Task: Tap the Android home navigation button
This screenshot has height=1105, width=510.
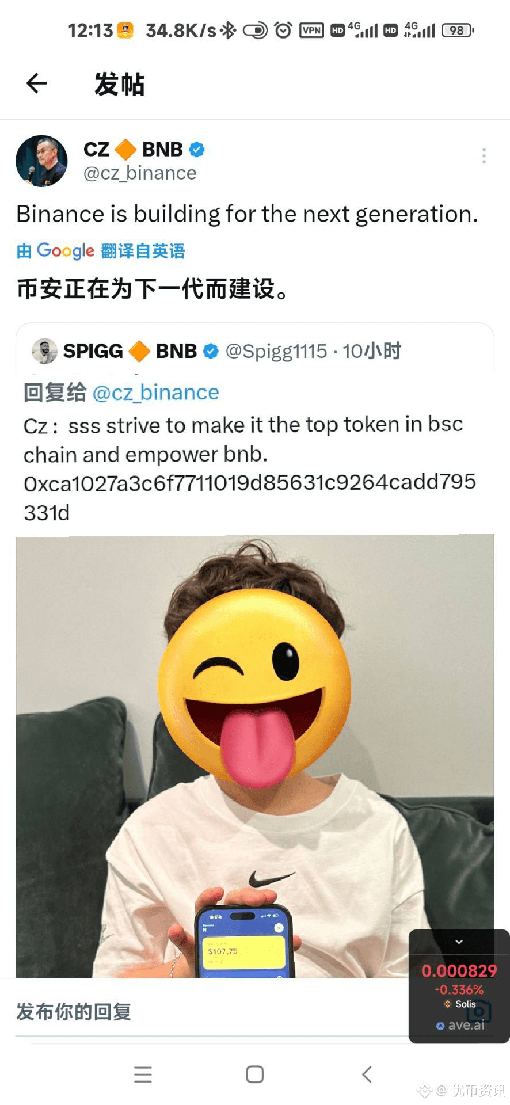Action: [x=254, y=1074]
